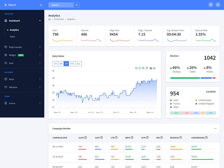Open the user profile icon
Viewport: 224px width, 168px height.
click(x=218, y=5)
